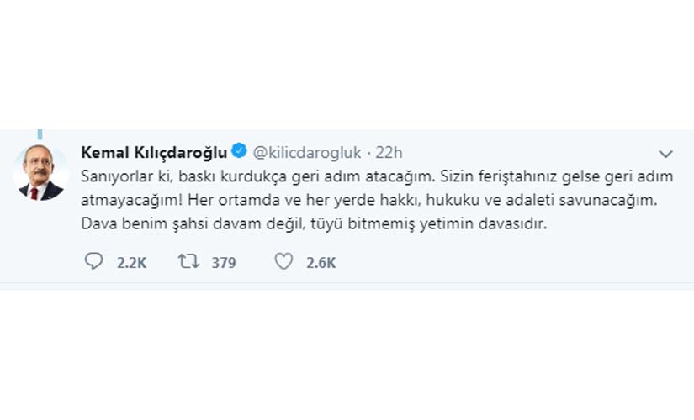Open Kemal Kılıçdaroğlu's profile picture

point(41,172)
